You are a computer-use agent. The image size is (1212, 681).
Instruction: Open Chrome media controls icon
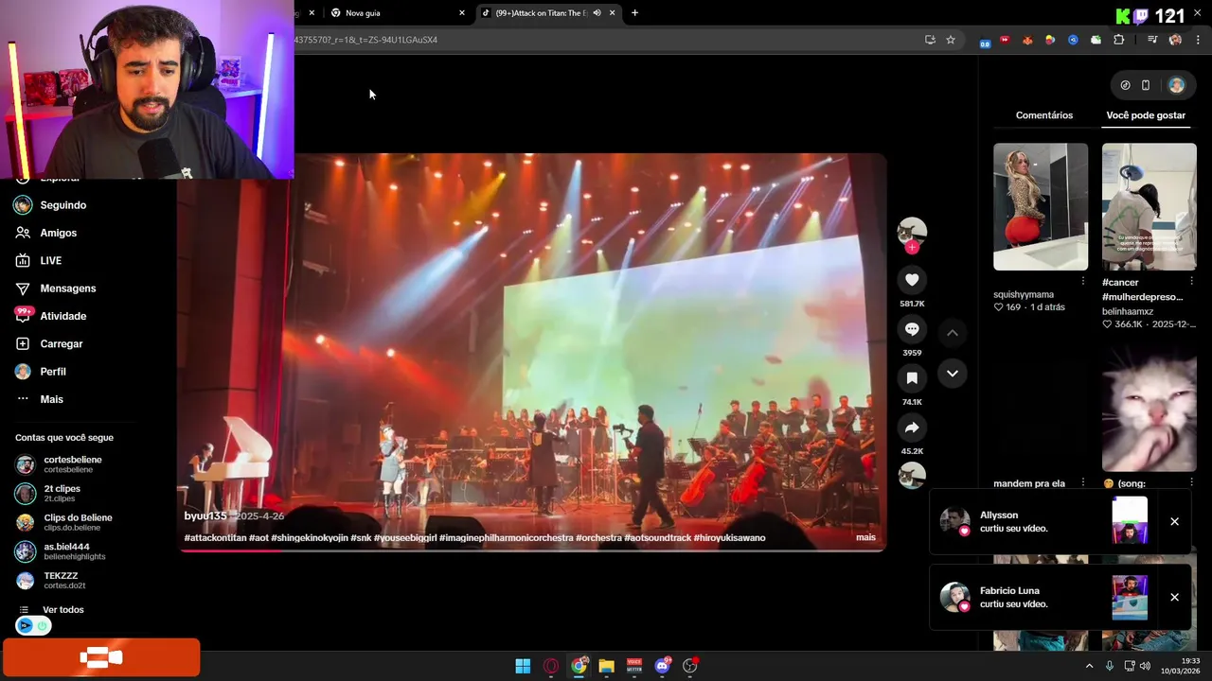pos(1152,40)
